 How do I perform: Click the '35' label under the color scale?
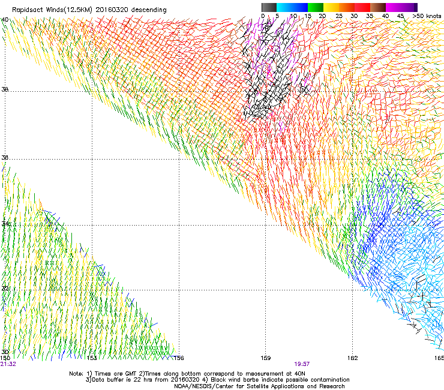(370, 16)
